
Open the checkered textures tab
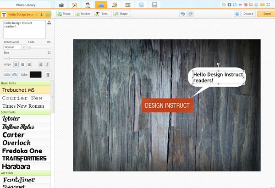tap(141, 5)
